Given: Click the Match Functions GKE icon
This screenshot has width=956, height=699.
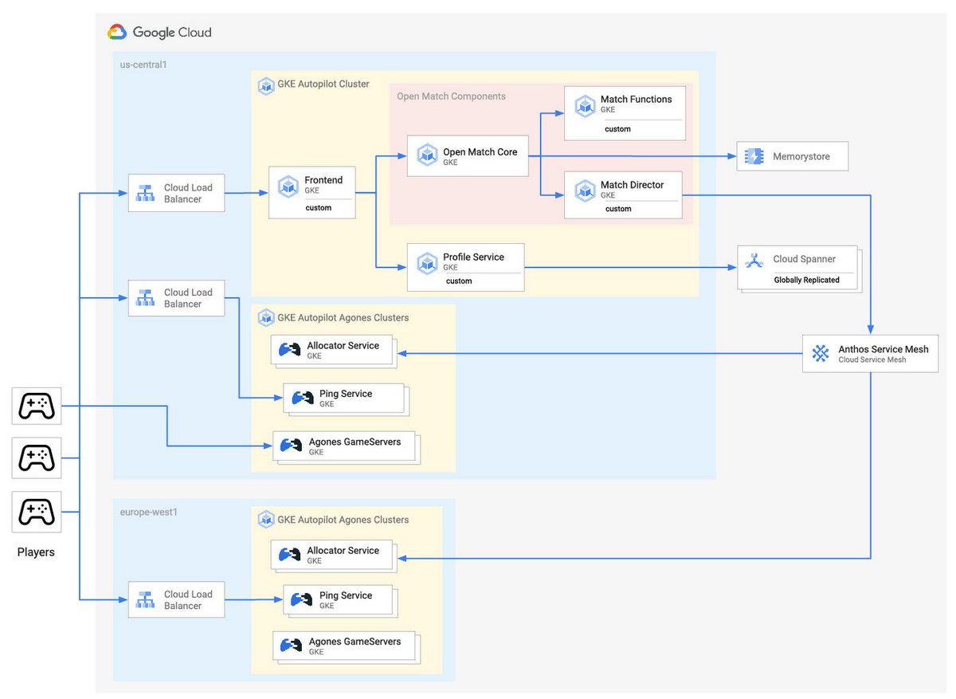Looking at the screenshot, I should (x=586, y=104).
